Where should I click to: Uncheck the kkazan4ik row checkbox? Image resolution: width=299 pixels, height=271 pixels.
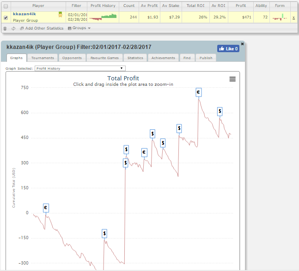6,18
